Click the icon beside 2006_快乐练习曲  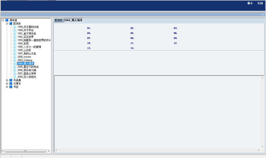click(x=15, y=70)
